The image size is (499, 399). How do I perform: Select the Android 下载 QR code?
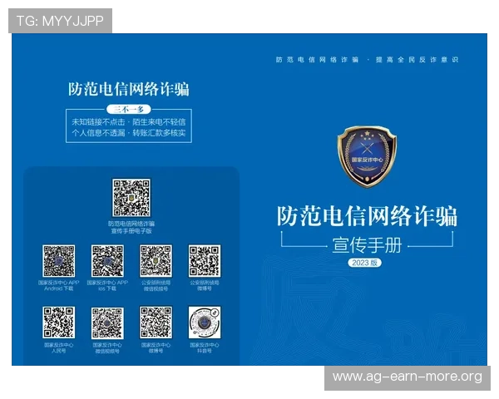click(x=59, y=261)
